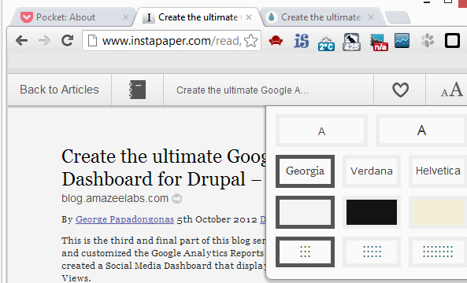Click the browser forward arrow
The height and width of the screenshot is (283, 467).
point(44,40)
